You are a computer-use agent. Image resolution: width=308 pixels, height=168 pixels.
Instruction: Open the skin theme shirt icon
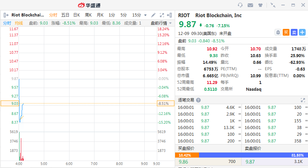(260, 5)
